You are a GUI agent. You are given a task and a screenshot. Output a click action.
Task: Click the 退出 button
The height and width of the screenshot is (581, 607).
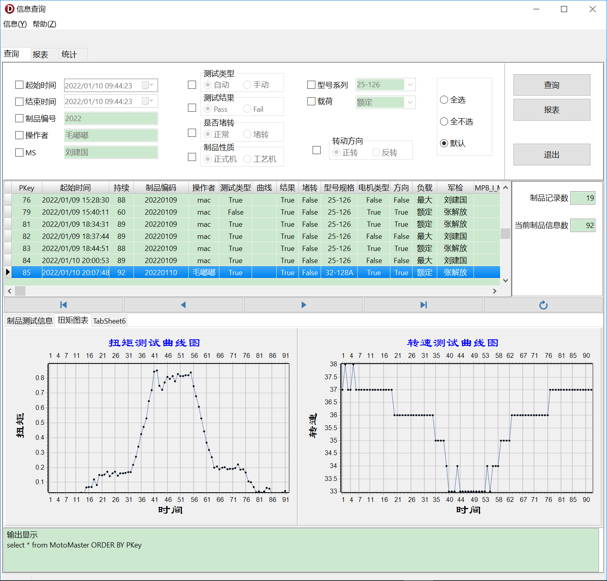(552, 155)
